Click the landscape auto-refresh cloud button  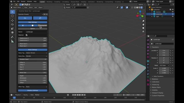[x=25, y=18]
